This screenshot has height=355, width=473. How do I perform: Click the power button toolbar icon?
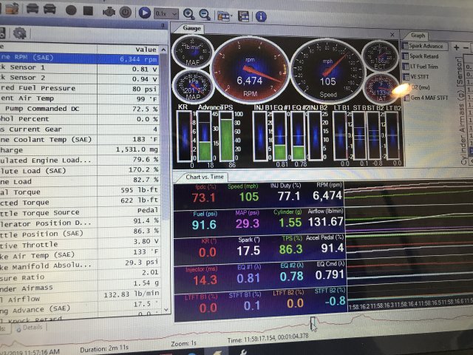pos(125,13)
